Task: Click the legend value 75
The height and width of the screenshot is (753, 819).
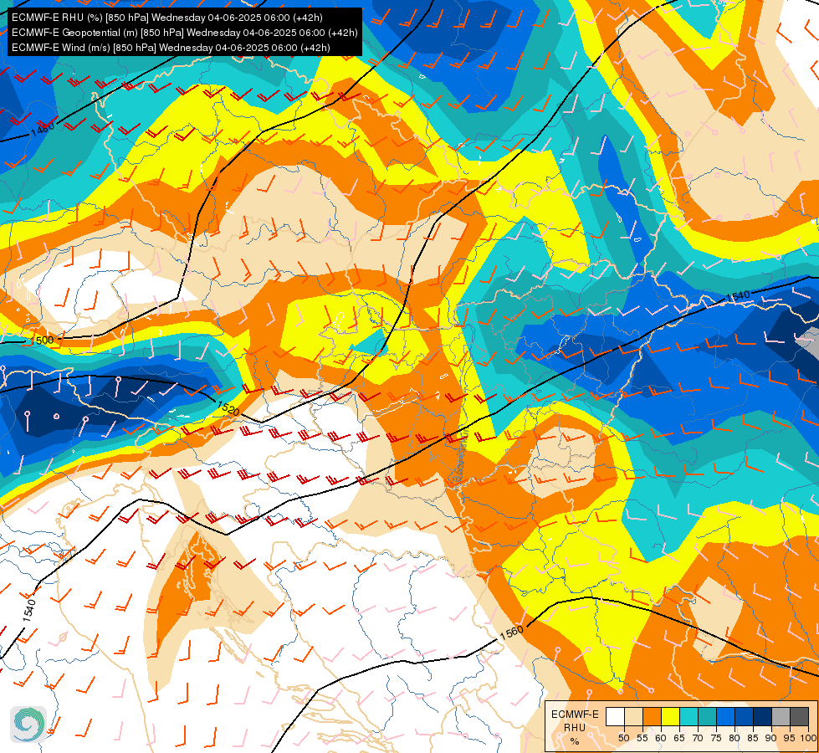Action: pyautogui.click(x=715, y=738)
